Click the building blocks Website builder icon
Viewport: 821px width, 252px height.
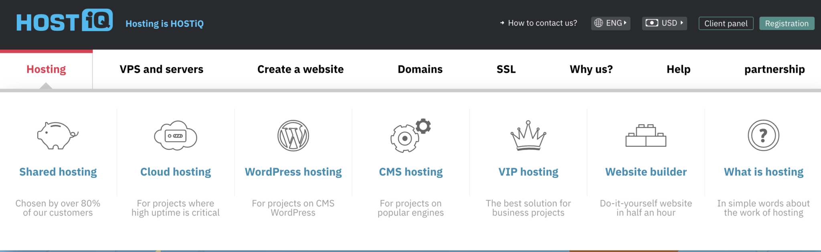[x=646, y=136]
